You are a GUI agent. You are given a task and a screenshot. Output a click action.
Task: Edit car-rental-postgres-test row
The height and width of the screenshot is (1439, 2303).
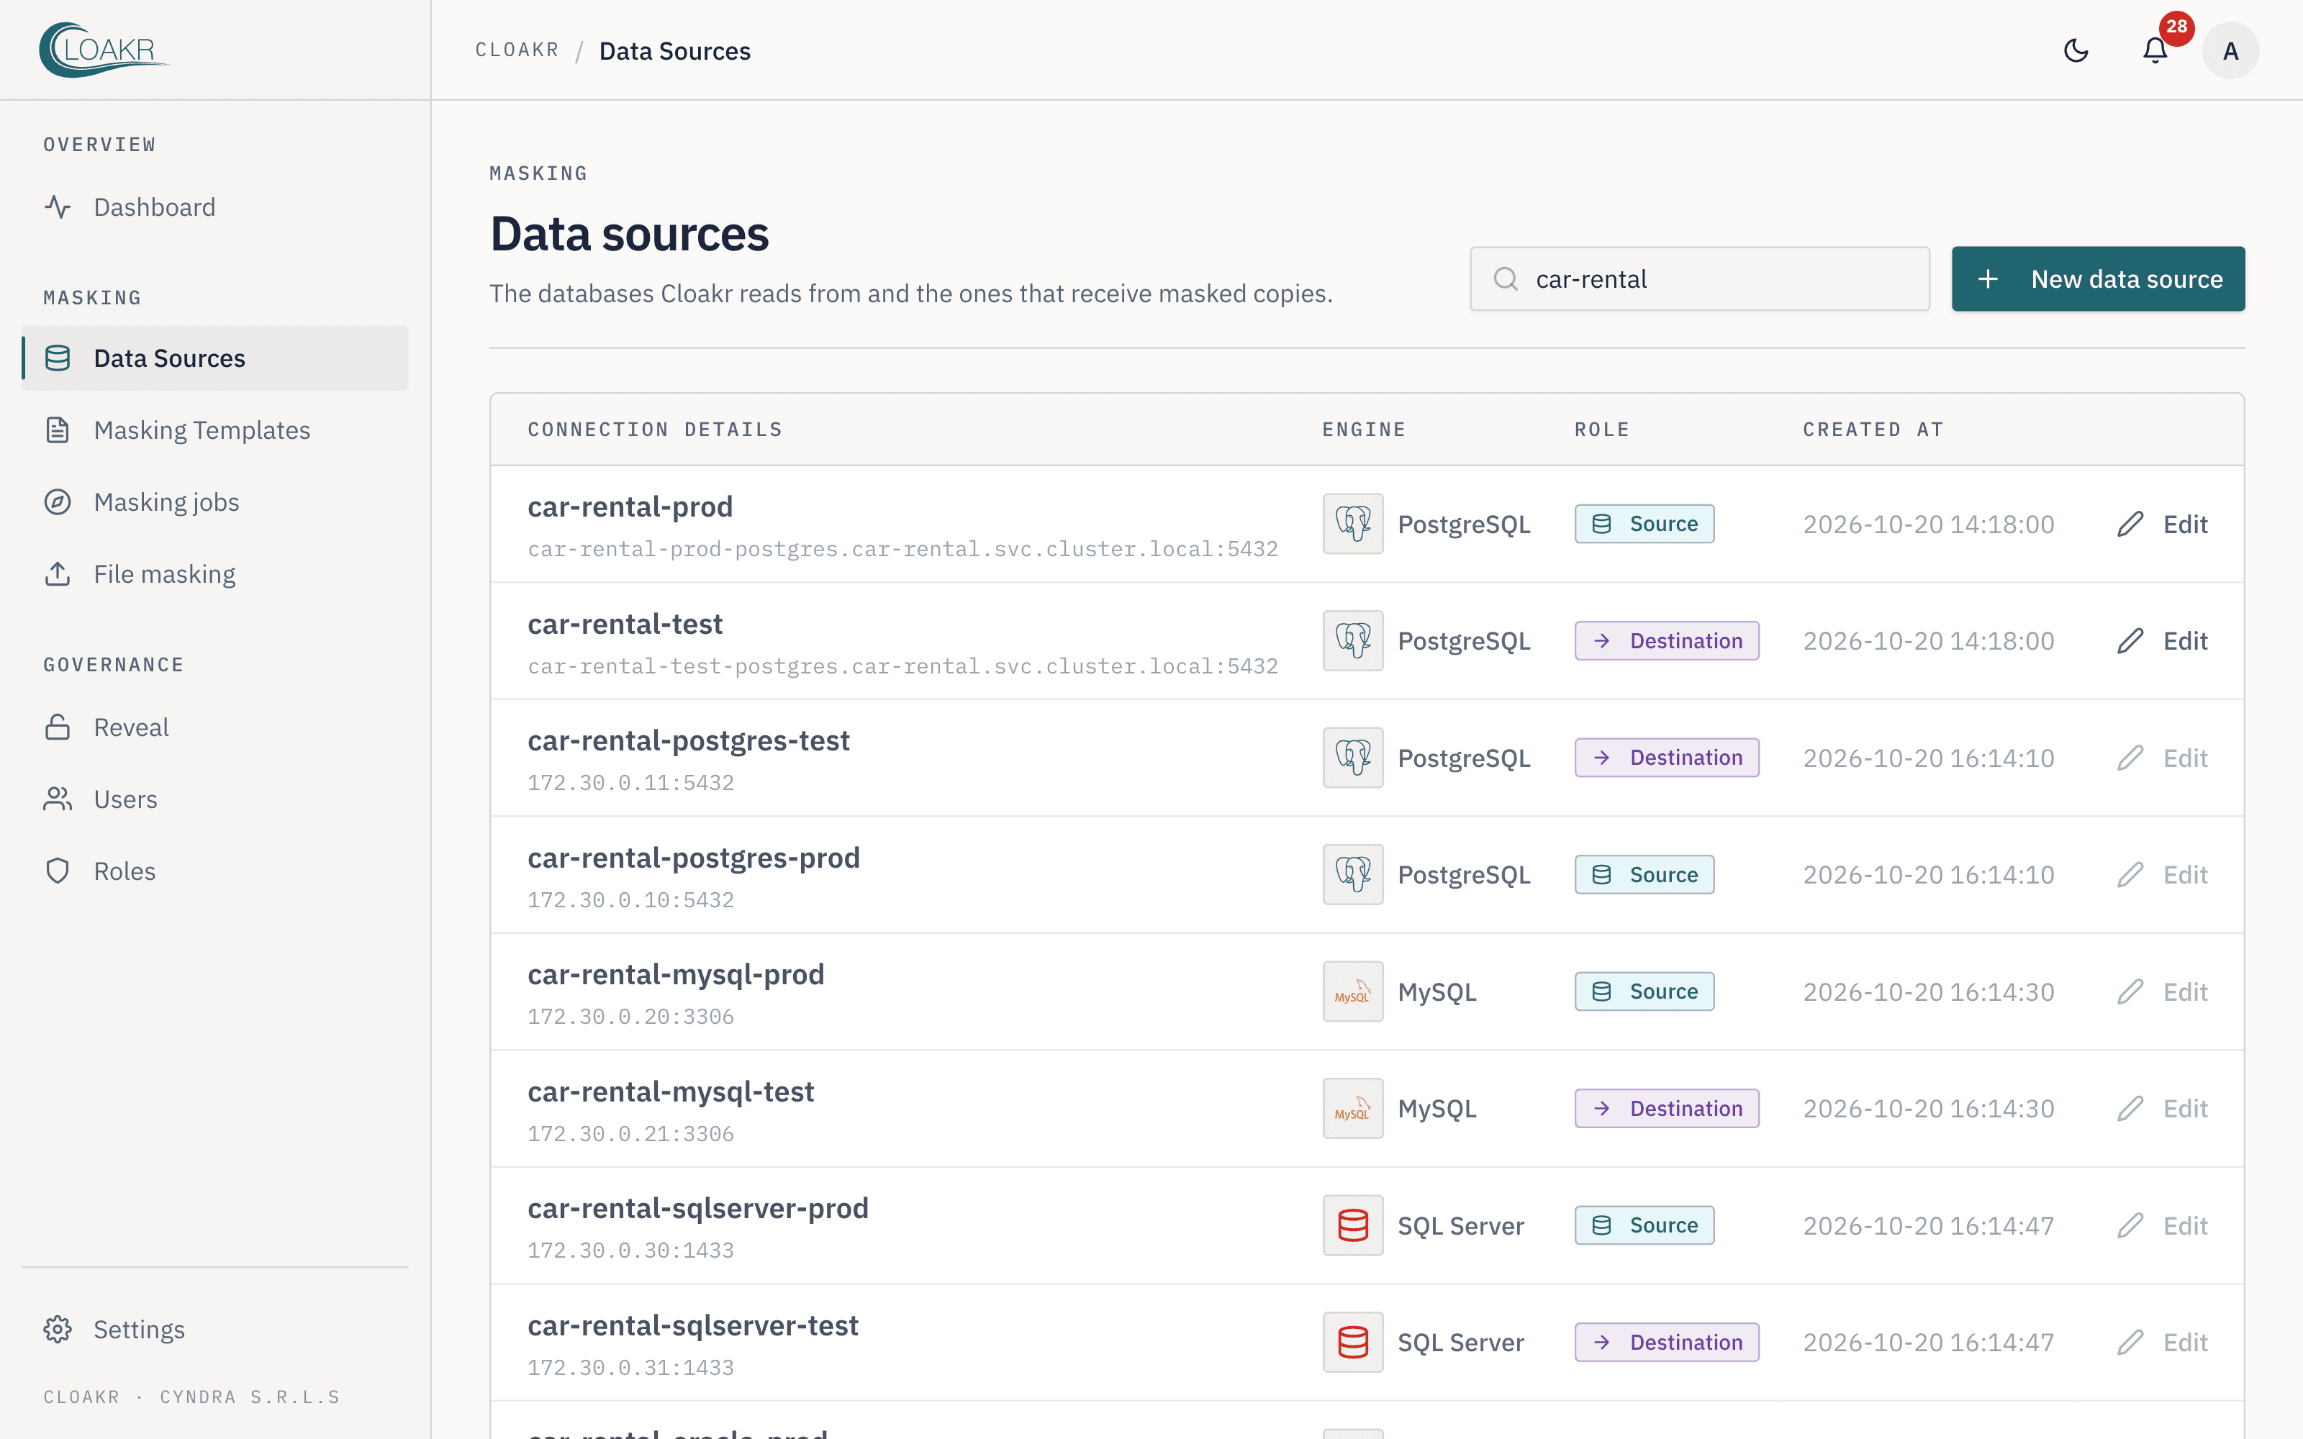(2162, 758)
